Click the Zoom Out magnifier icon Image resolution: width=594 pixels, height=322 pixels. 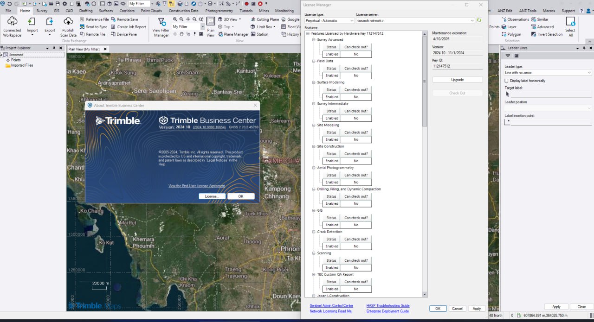181,19
